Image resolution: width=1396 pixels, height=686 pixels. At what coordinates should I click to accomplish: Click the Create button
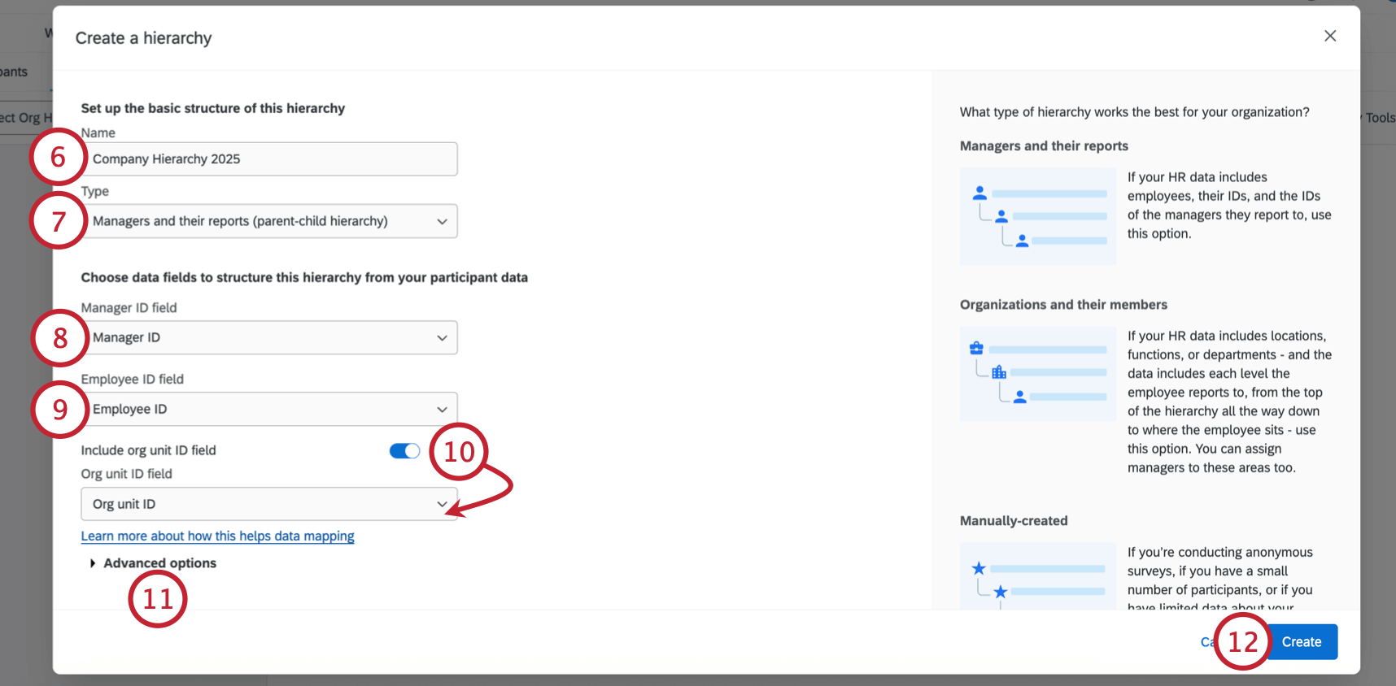click(x=1302, y=642)
